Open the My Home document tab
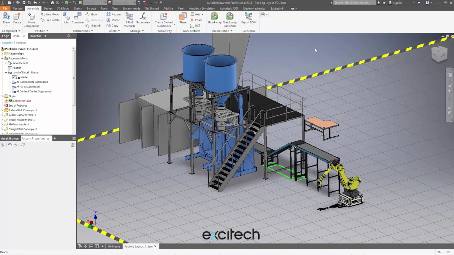 113,246
